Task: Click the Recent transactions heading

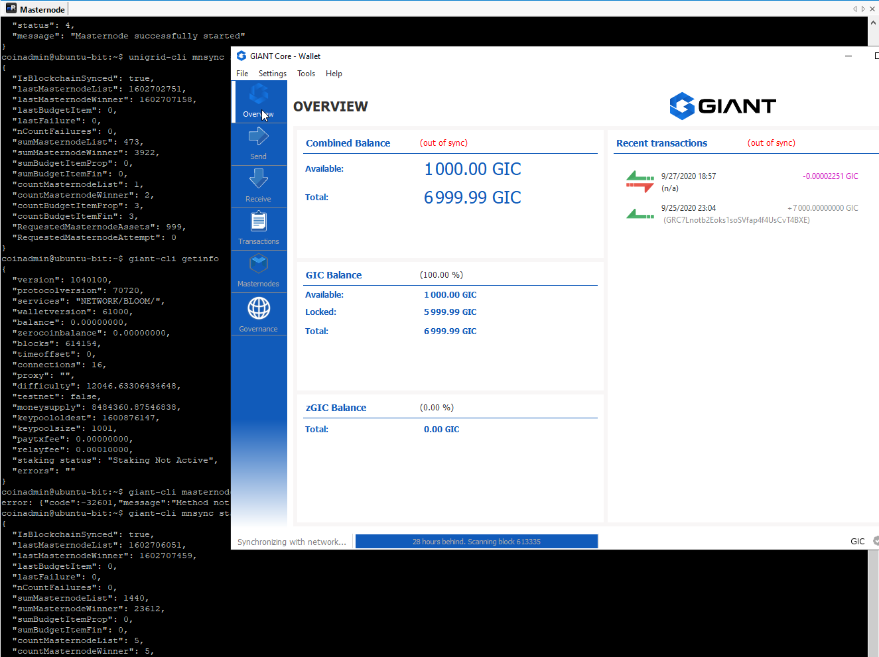Action: pyautogui.click(x=661, y=143)
